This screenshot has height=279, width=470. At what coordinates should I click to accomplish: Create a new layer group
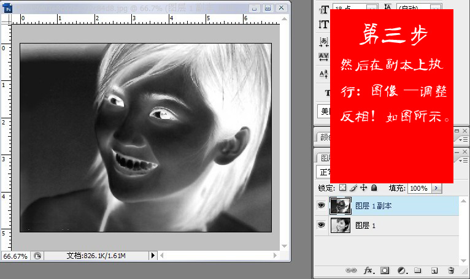coord(417,270)
